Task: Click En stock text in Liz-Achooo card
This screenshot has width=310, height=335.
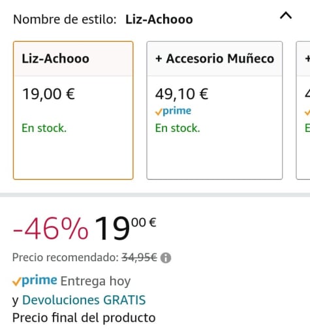Action: [44, 128]
